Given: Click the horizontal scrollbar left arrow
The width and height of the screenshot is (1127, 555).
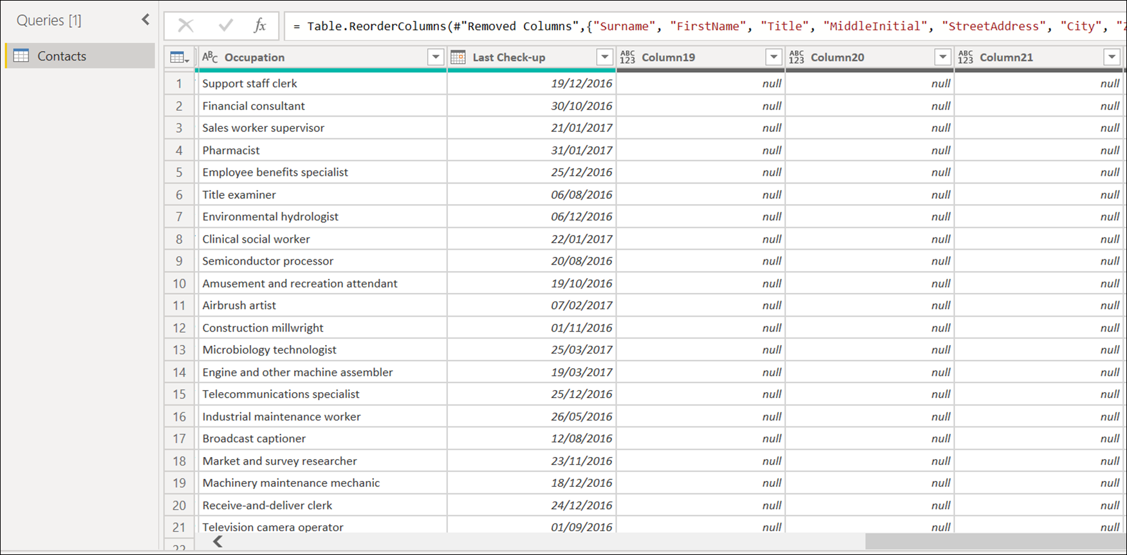Looking at the screenshot, I should coord(218,541).
